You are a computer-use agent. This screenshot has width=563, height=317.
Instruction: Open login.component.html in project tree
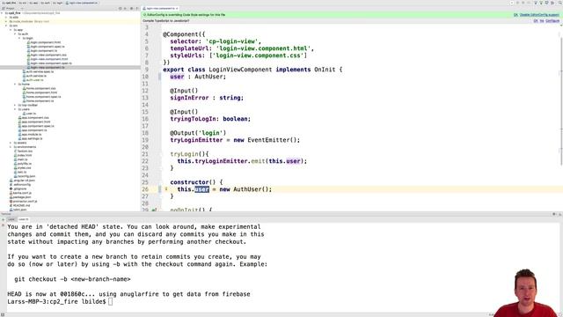click(x=43, y=42)
